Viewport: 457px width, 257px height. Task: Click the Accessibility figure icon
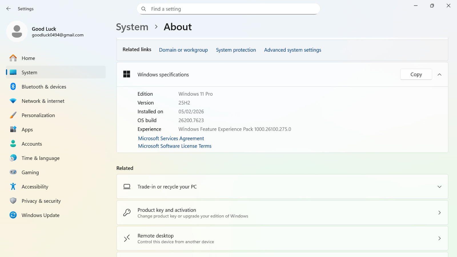coord(13,186)
